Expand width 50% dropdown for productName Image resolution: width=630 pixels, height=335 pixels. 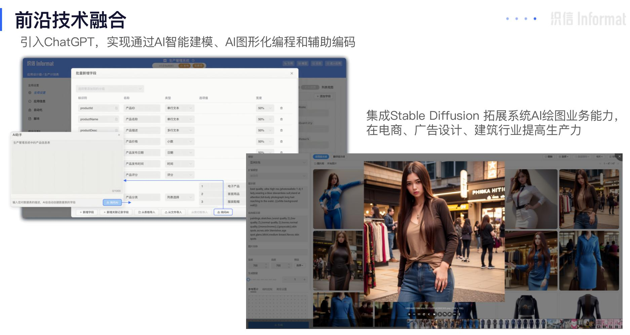[x=265, y=119]
